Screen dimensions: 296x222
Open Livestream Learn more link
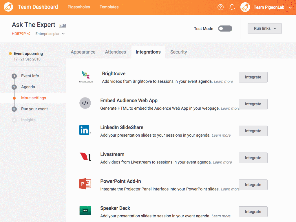click(x=222, y=162)
